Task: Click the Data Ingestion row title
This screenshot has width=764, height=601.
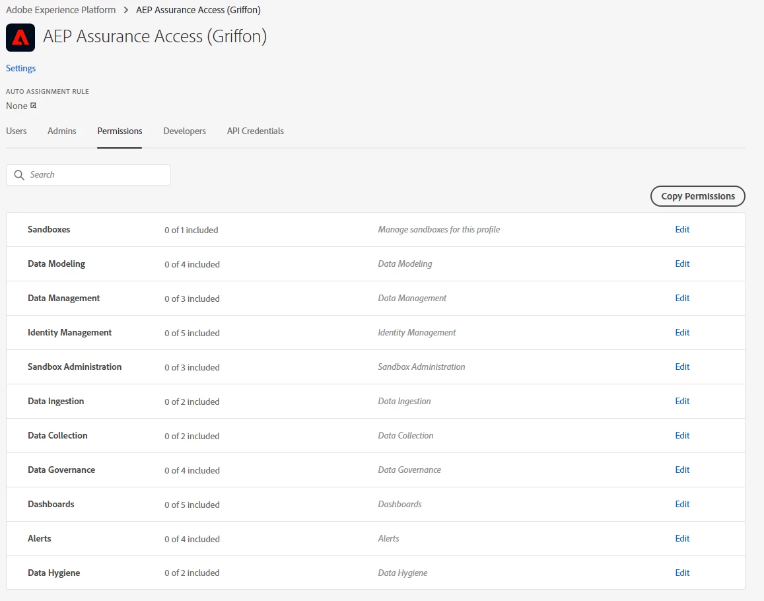Action: 56,401
